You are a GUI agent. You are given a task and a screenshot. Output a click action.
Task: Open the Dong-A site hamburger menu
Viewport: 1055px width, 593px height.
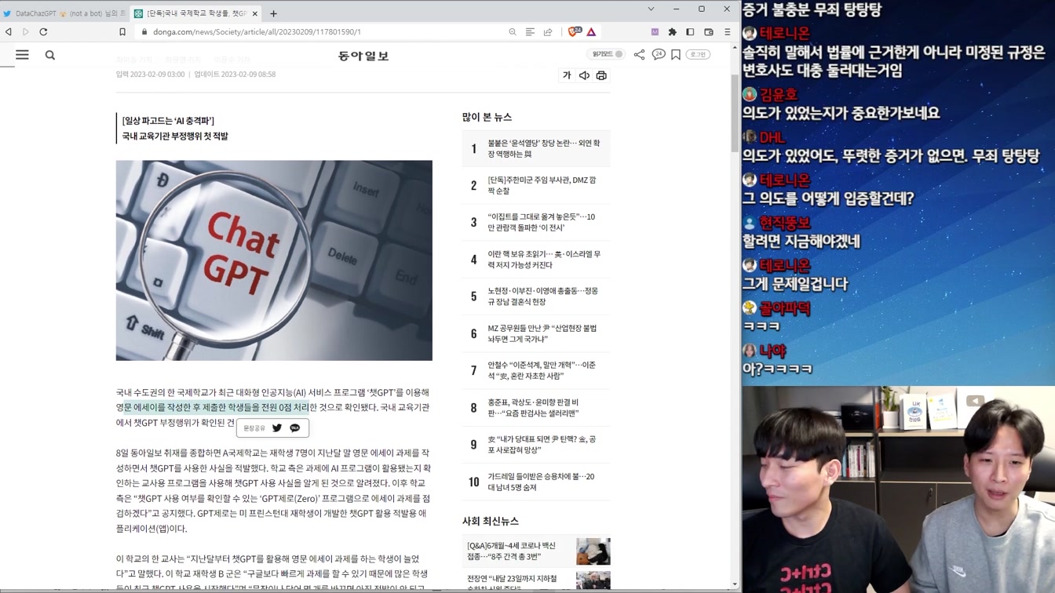22,55
